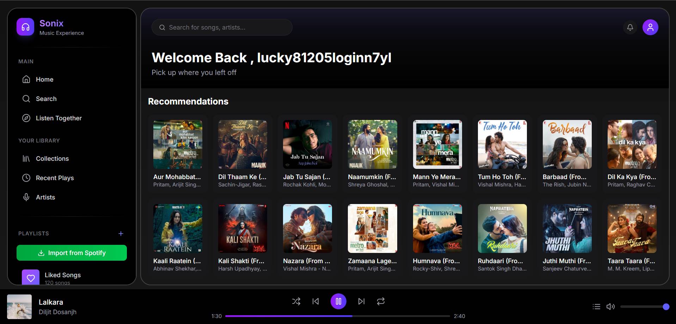Go back to the previous track
The image size is (676, 324).
[315, 301]
